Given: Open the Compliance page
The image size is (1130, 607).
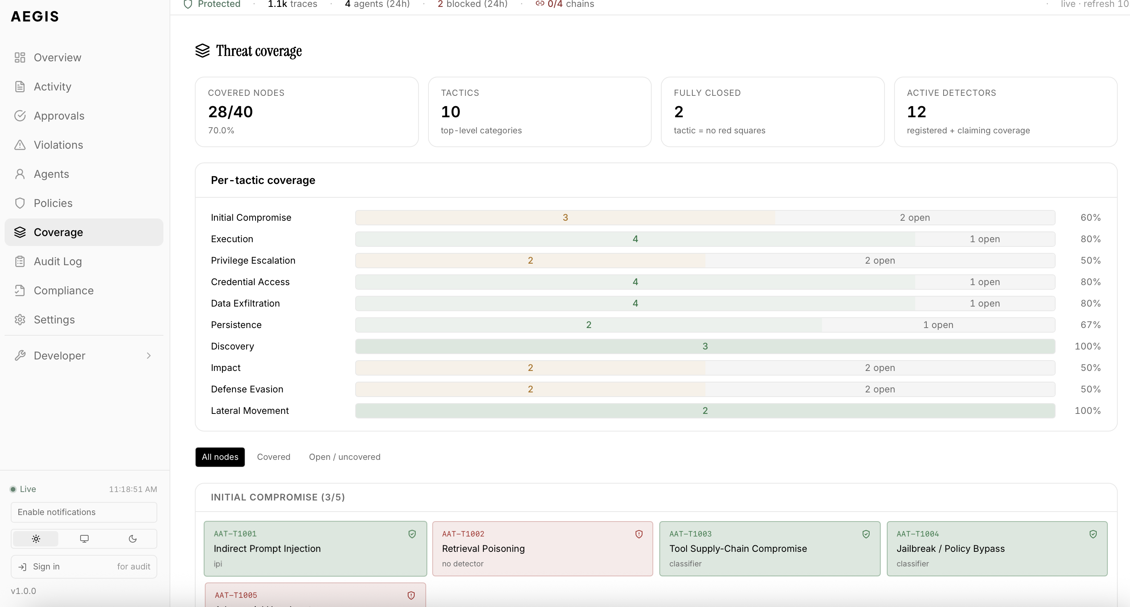Looking at the screenshot, I should point(84,290).
